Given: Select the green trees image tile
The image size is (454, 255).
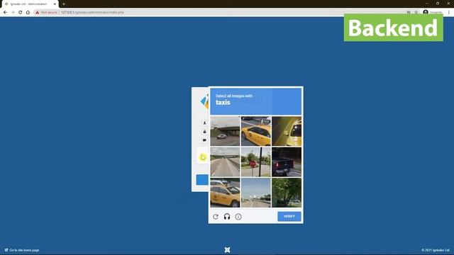Looking at the screenshot, I should [x=287, y=193].
